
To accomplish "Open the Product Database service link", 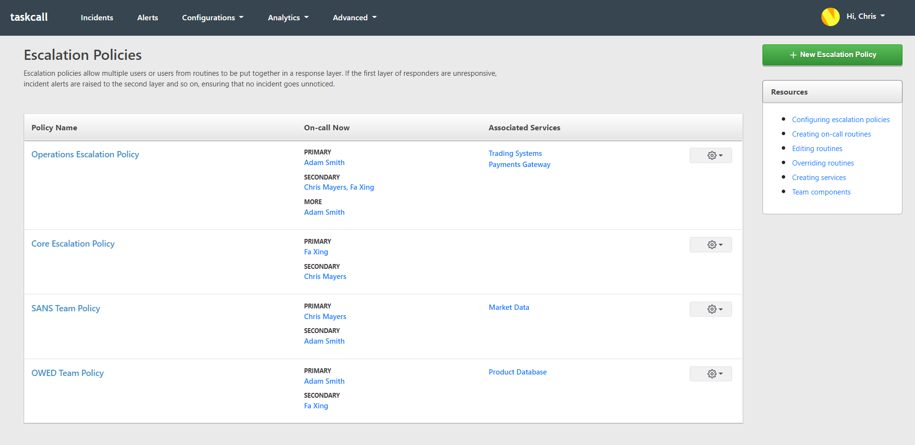I will [517, 372].
